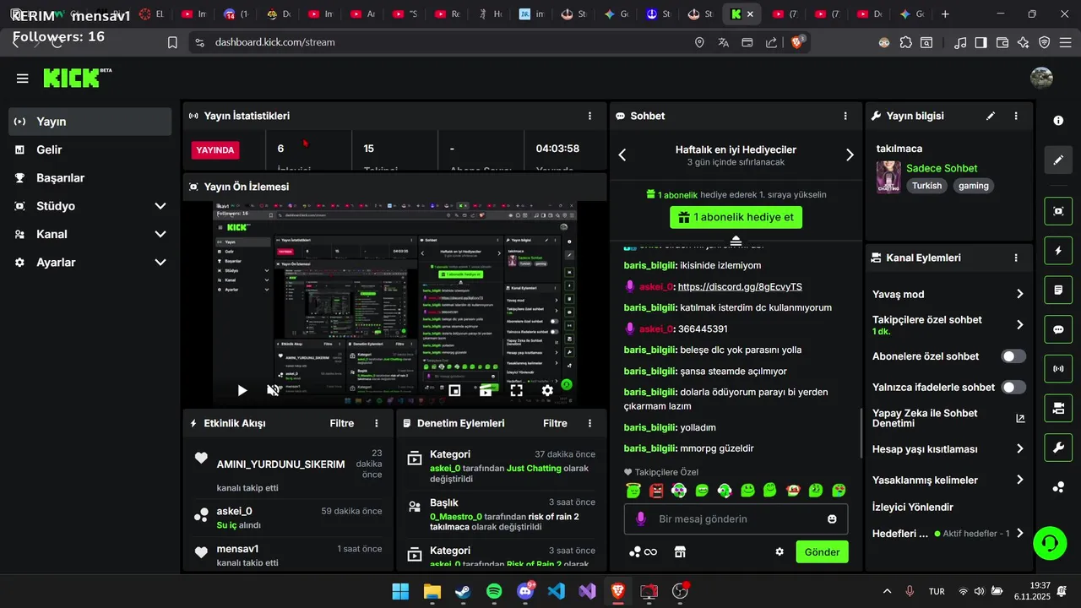Open Yavaş mod options
This screenshot has height=608, width=1081.
[948, 294]
